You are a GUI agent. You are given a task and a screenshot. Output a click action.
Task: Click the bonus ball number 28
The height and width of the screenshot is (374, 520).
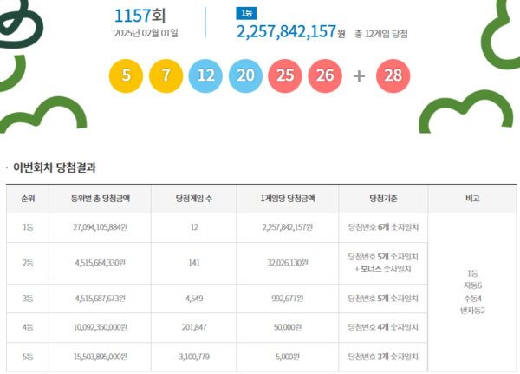pyautogui.click(x=393, y=75)
